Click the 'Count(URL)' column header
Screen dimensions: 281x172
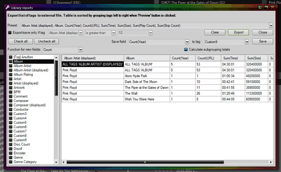coord(208,58)
